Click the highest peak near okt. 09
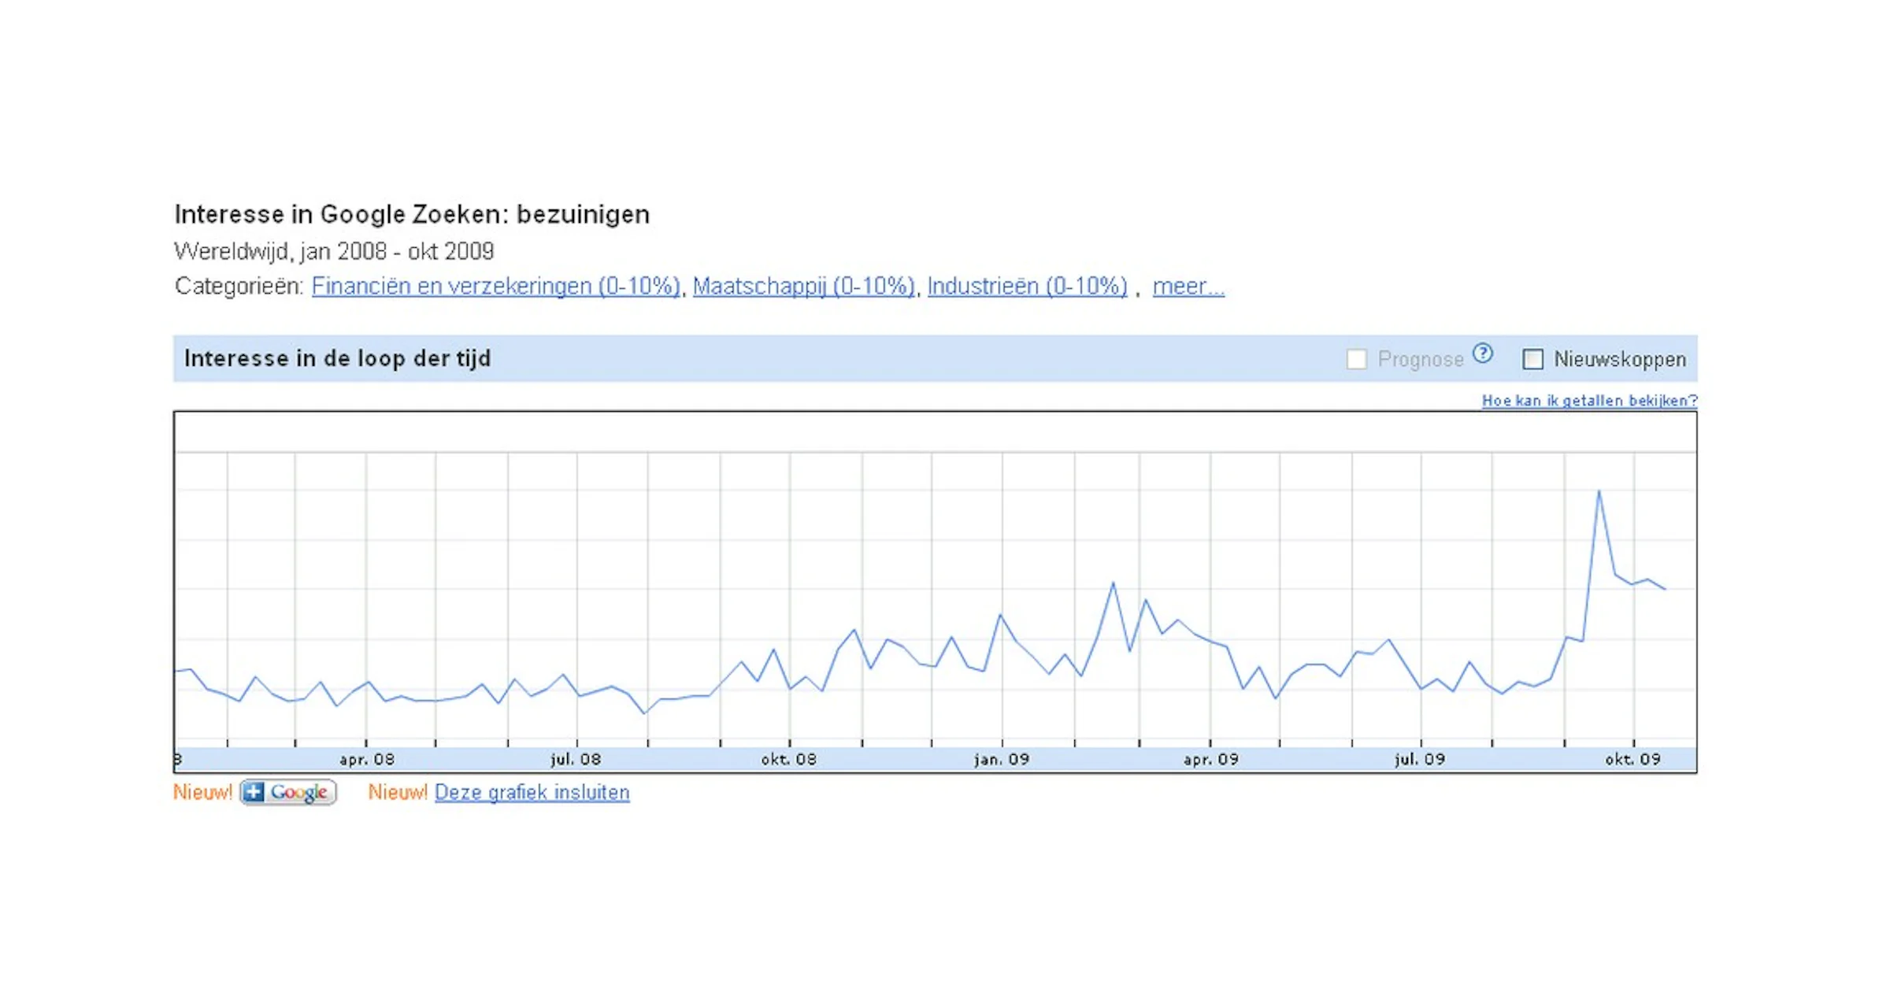The width and height of the screenshot is (1890, 992). click(1599, 491)
